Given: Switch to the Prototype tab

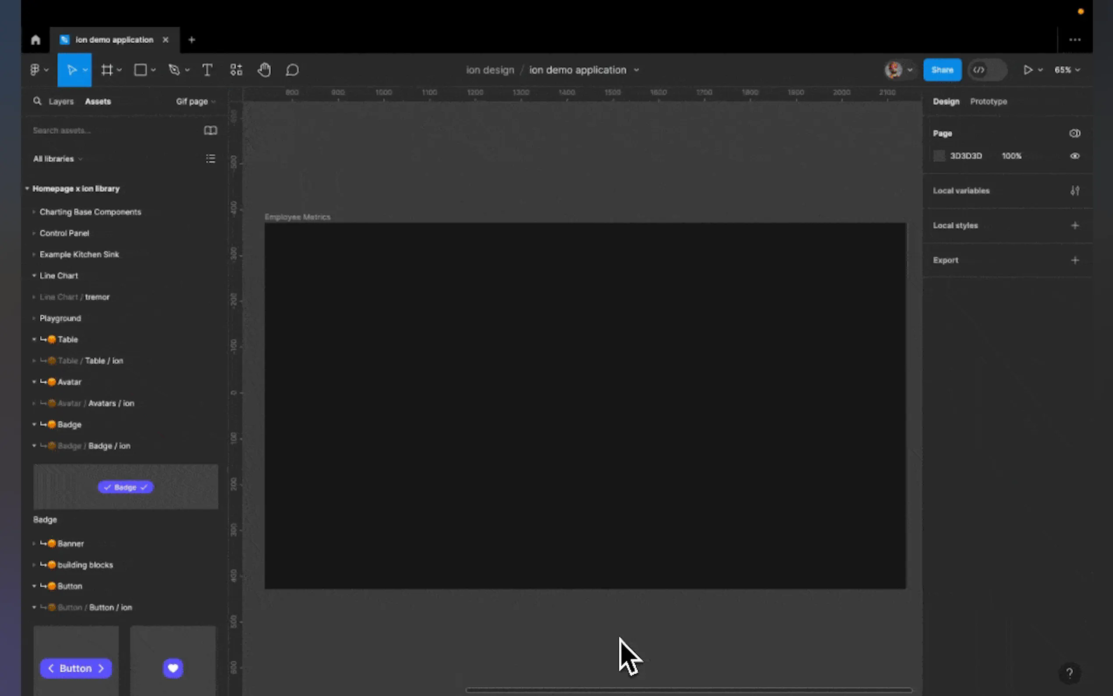Looking at the screenshot, I should click(x=988, y=101).
